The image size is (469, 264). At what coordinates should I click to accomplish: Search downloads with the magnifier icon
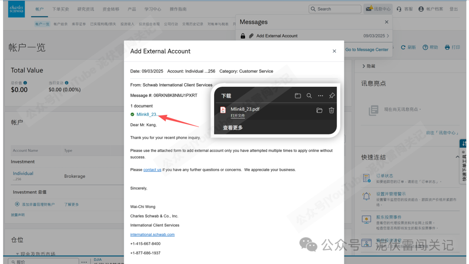click(x=309, y=95)
